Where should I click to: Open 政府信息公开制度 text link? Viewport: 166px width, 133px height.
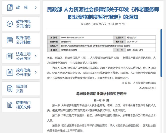23,40
